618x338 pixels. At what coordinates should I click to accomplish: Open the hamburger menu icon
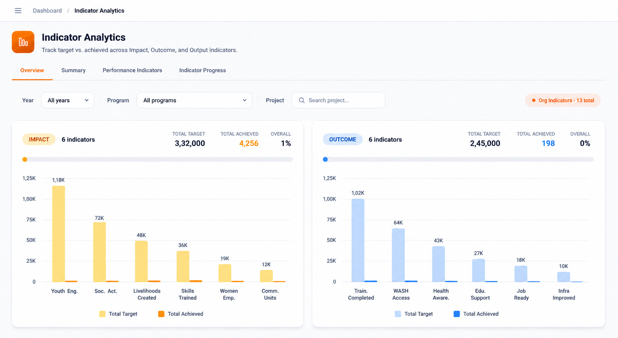[x=18, y=11]
